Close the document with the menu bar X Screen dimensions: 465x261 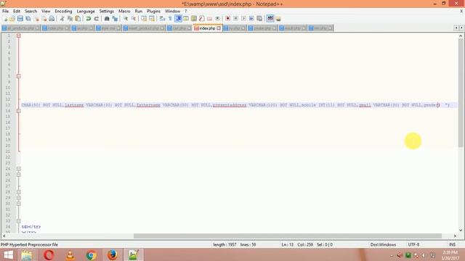click(x=461, y=12)
